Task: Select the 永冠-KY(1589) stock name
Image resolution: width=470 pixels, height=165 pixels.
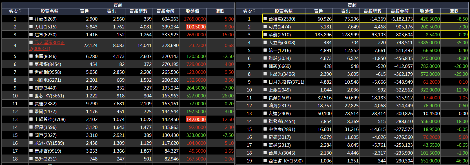Action: tap(49, 143)
